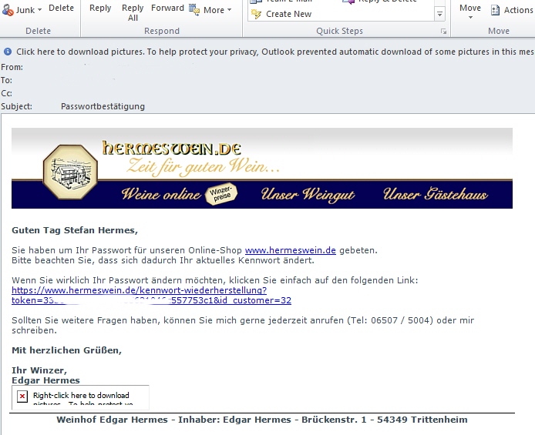Viewport: 535px width, 435px height.
Task: Expand the More respond dropdown arrow
Action: pos(229,10)
